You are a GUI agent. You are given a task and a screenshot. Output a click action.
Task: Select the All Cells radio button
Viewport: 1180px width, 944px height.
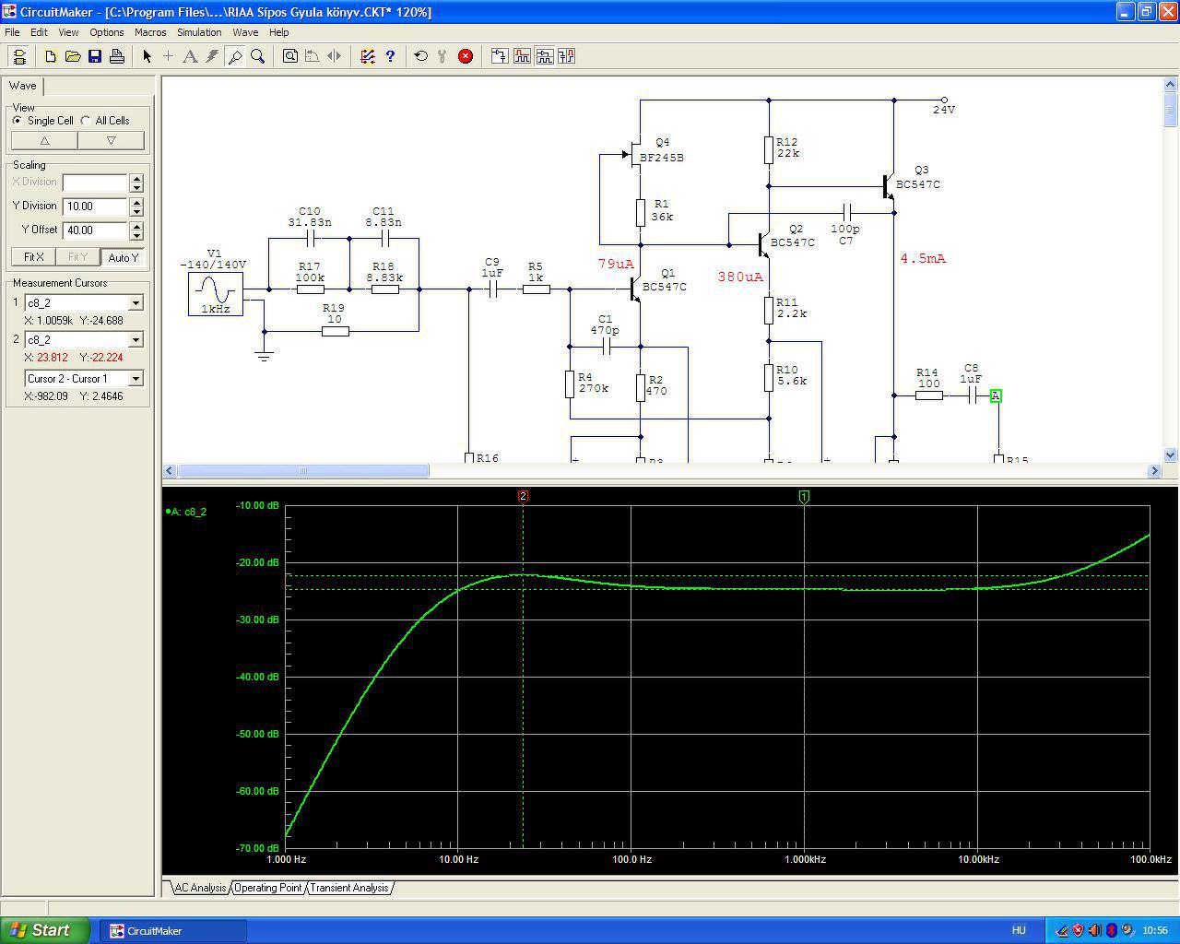click(x=86, y=121)
